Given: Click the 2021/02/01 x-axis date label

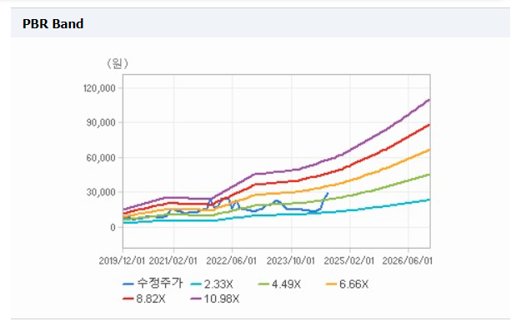Looking at the screenshot, I should point(173,261).
